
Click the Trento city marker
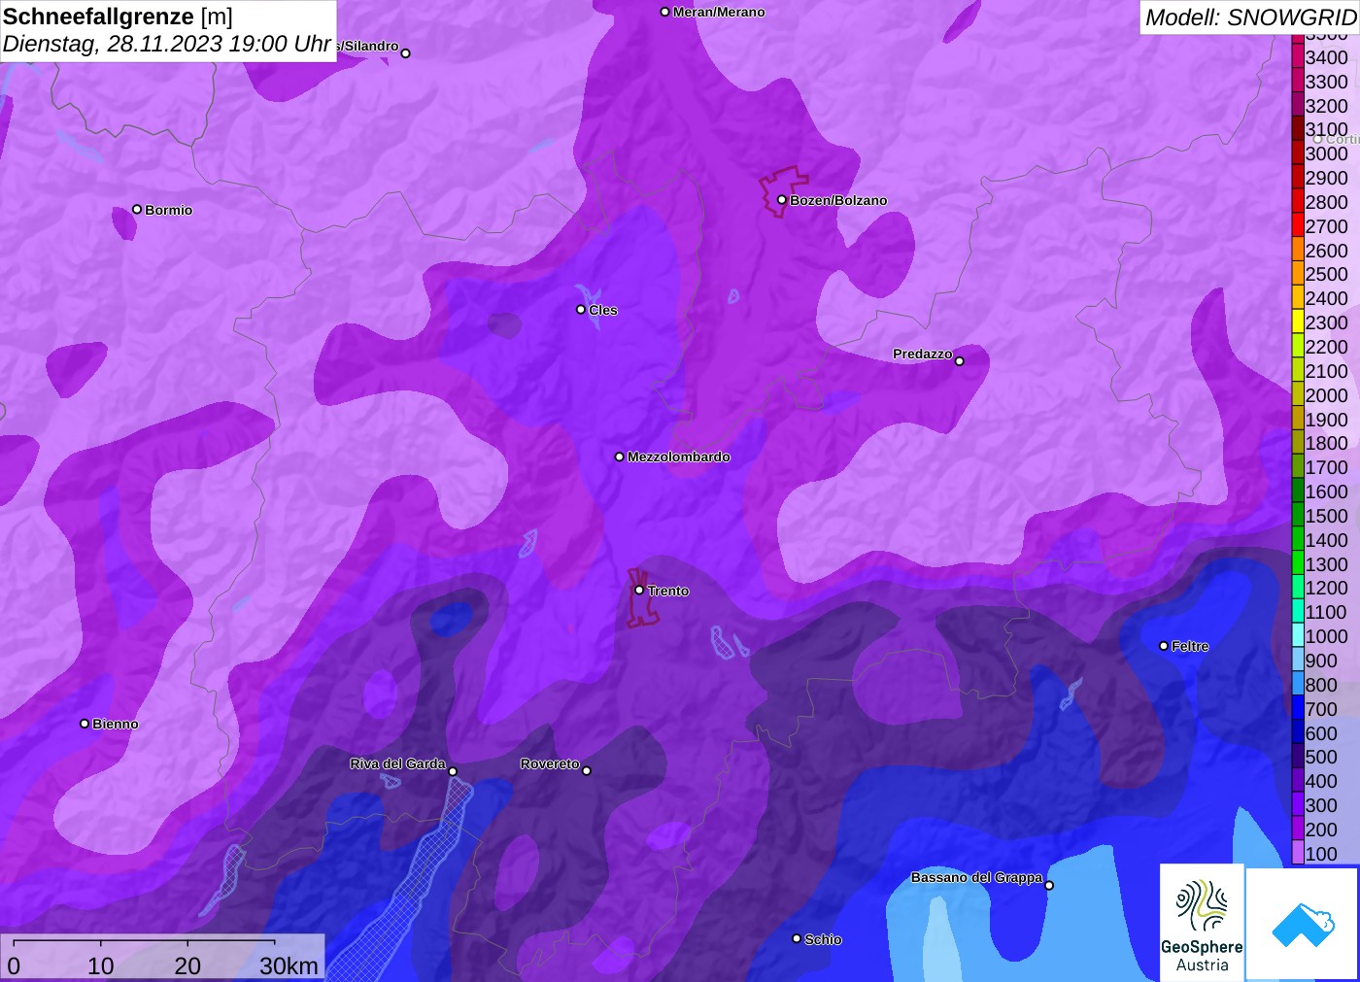(x=639, y=590)
